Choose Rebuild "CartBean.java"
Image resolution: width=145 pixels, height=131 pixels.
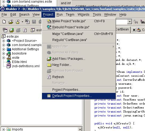(79, 40)
